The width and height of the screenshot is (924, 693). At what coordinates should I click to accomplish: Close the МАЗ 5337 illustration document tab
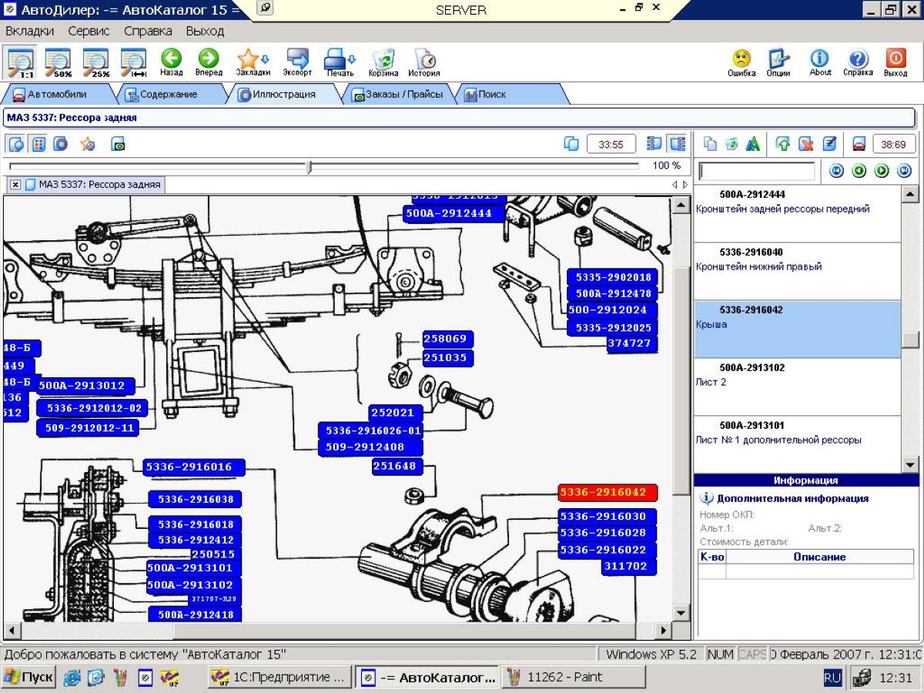click(x=15, y=185)
